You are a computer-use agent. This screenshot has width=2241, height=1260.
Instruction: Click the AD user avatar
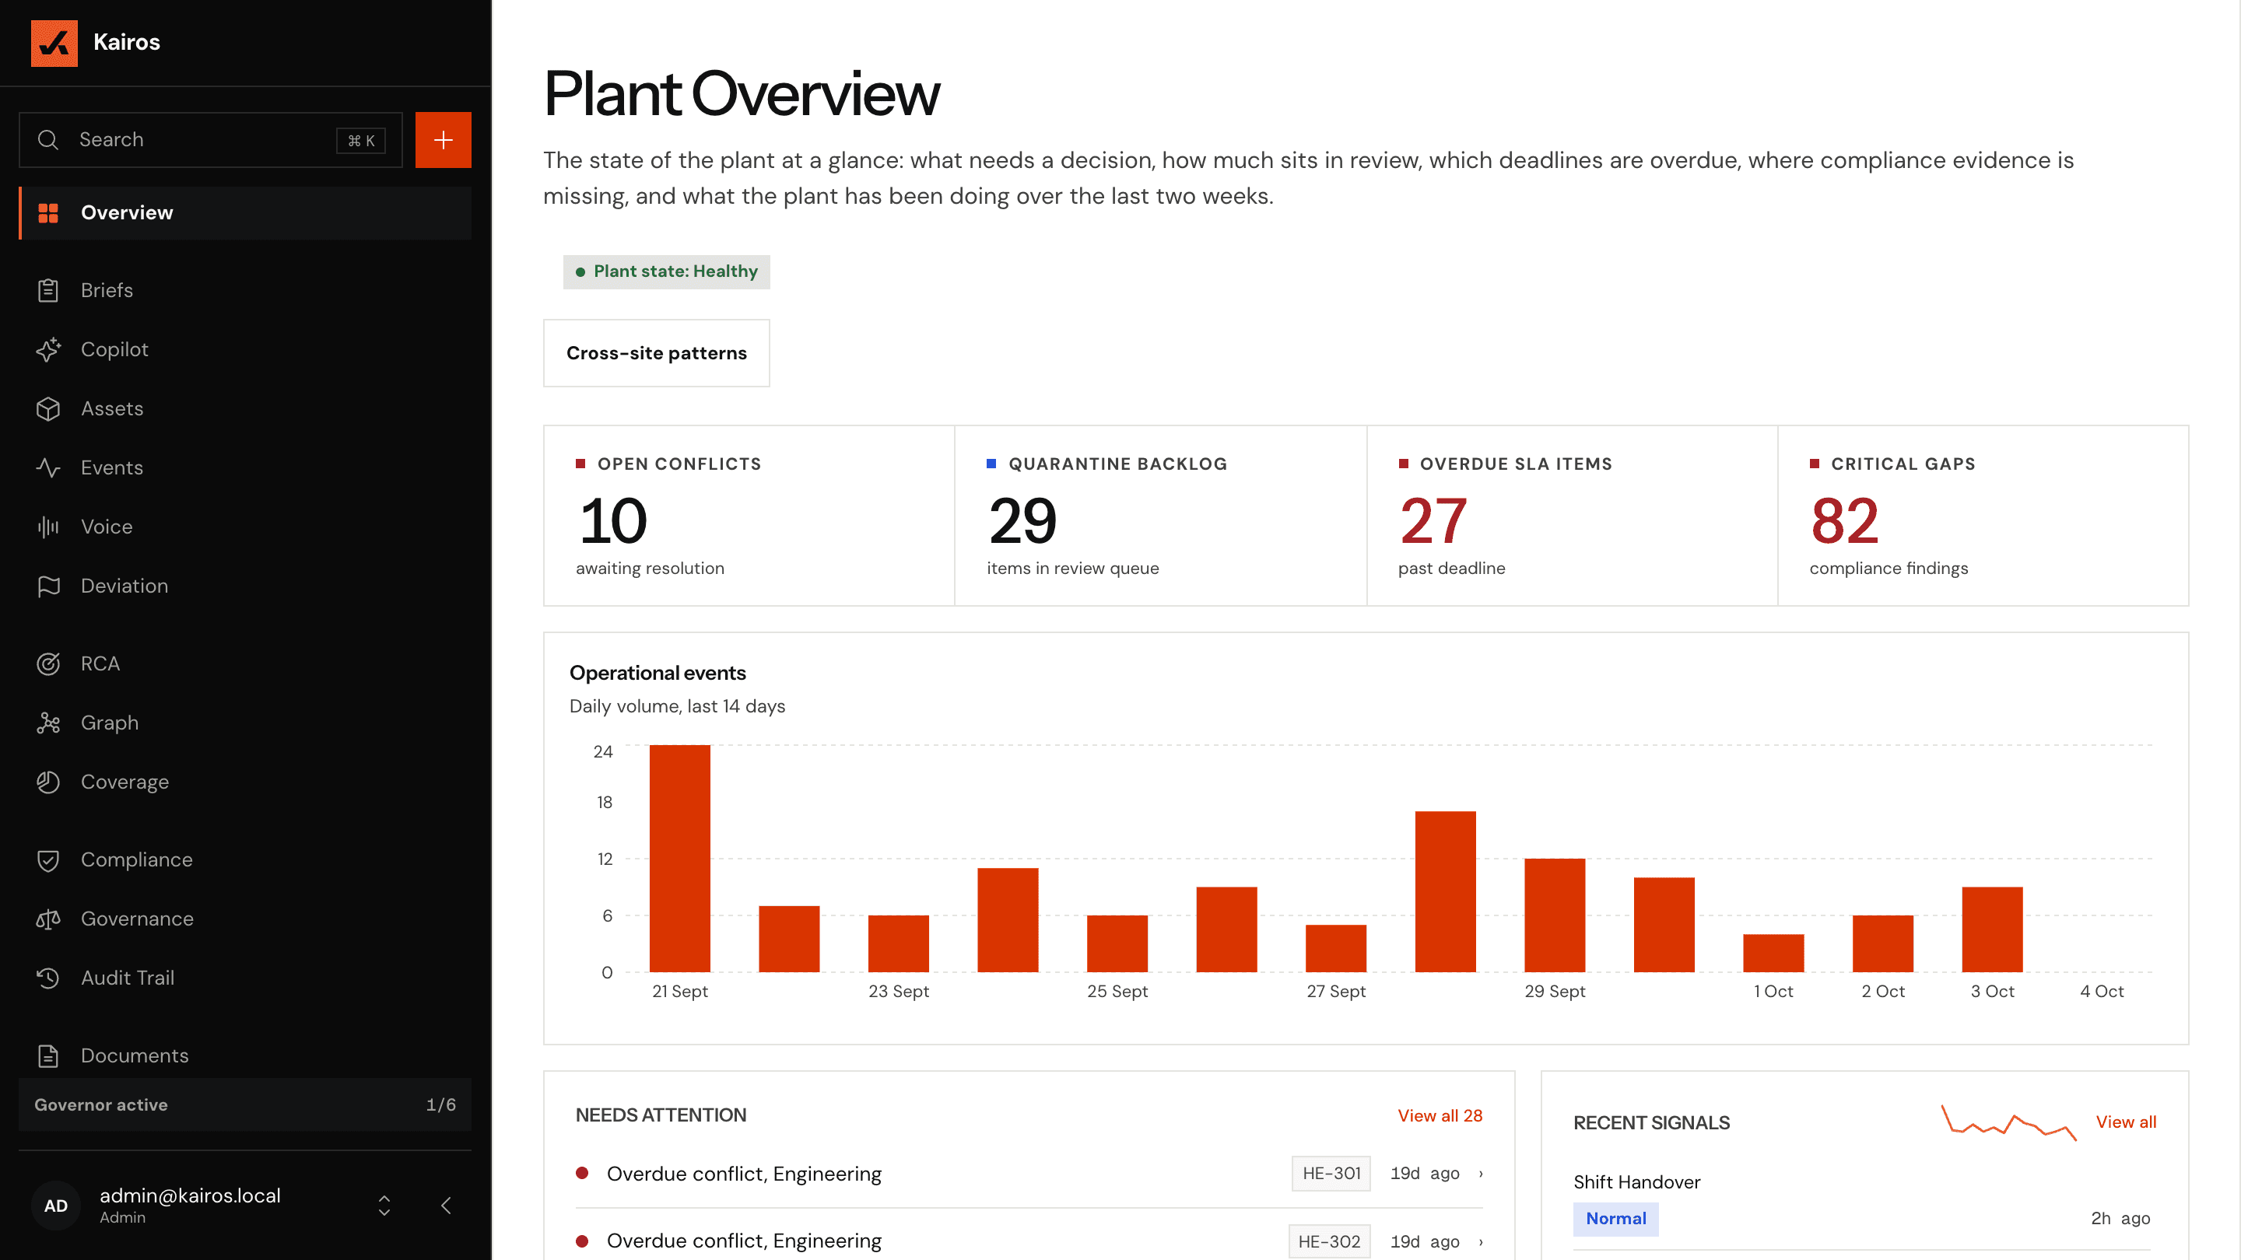(x=56, y=1206)
